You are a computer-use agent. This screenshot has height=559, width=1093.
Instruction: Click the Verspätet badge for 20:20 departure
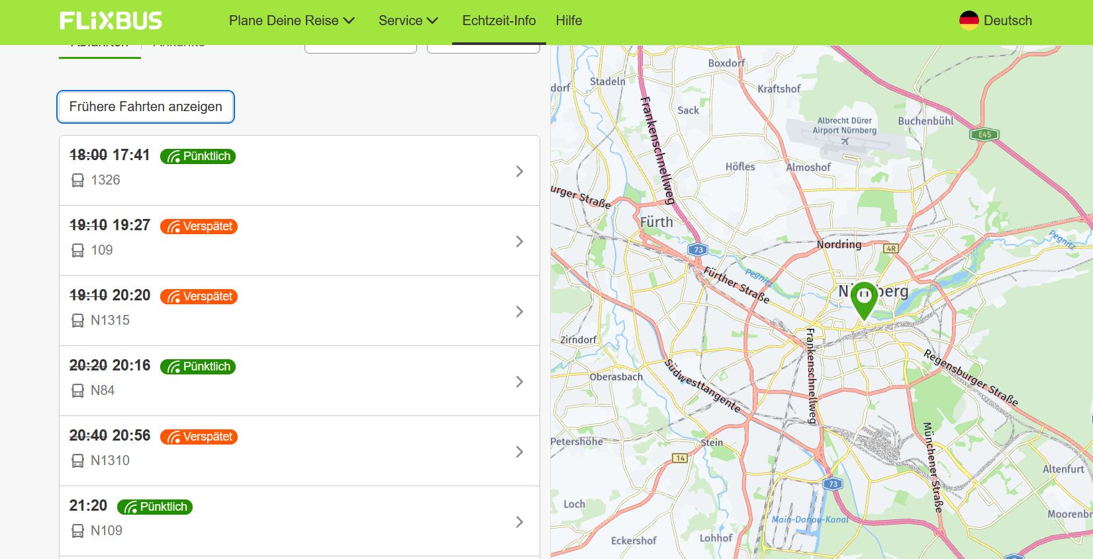click(x=199, y=296)
